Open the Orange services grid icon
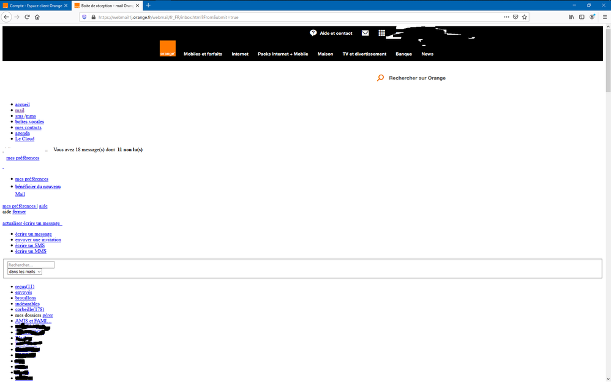This screenshot has width=611, height=382. click(382, 33)
